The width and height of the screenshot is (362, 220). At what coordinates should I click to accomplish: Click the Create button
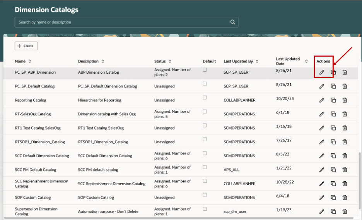[x=26, y=46]
